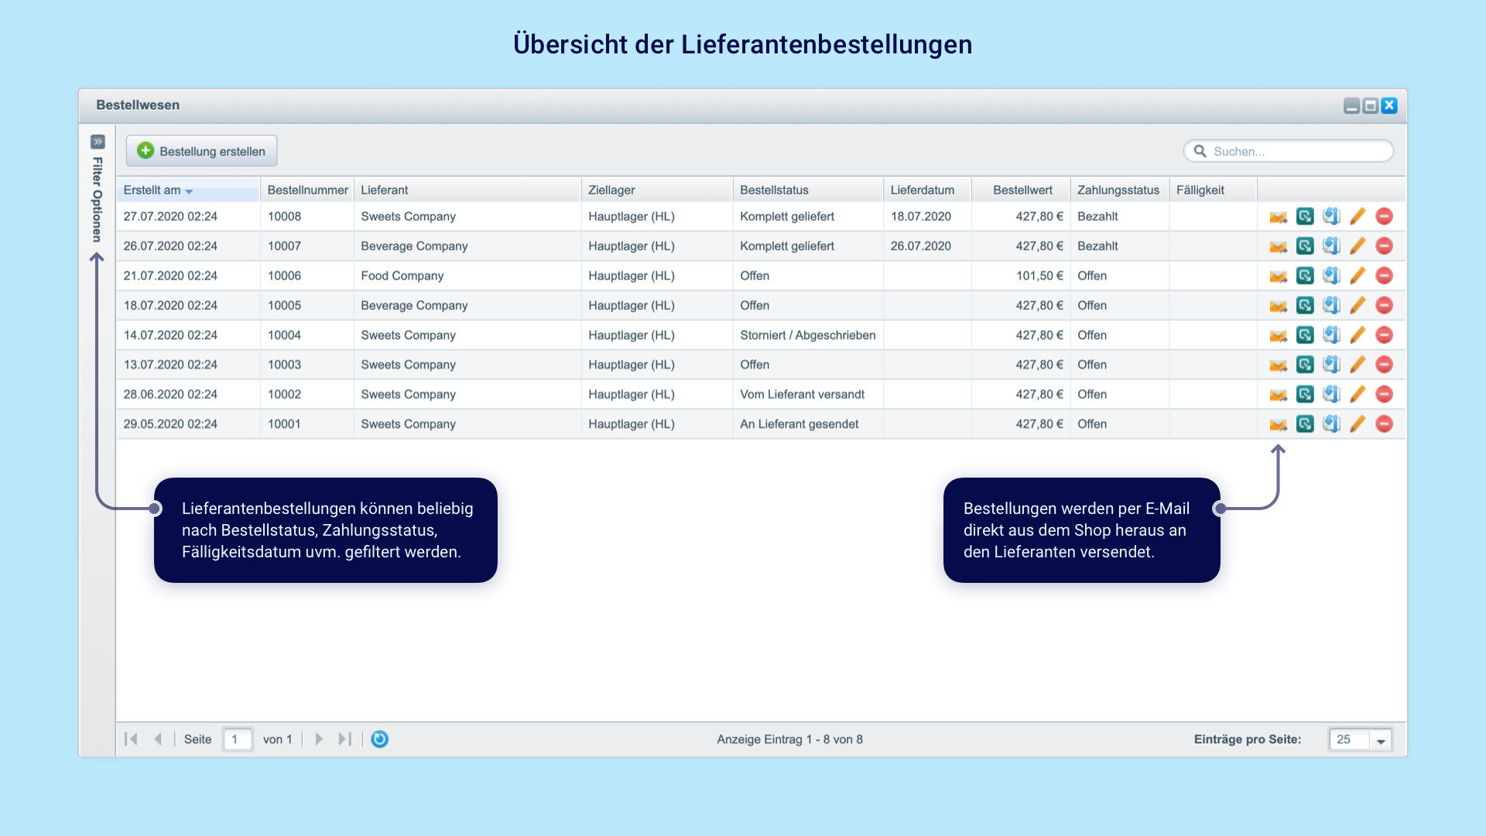
Task: Select the Bezahlt cell in row 10008
Action: click(x=1119, y=217)
